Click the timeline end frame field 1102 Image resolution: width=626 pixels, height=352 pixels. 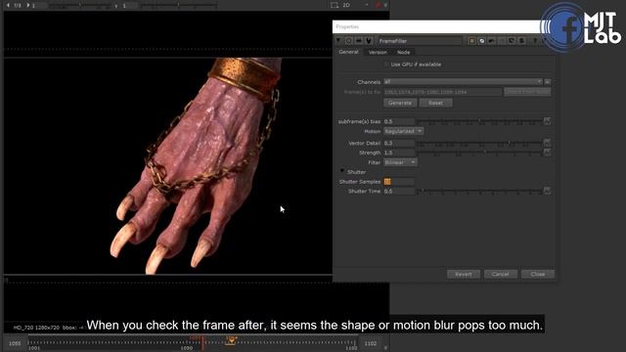[x=370, y=343]
